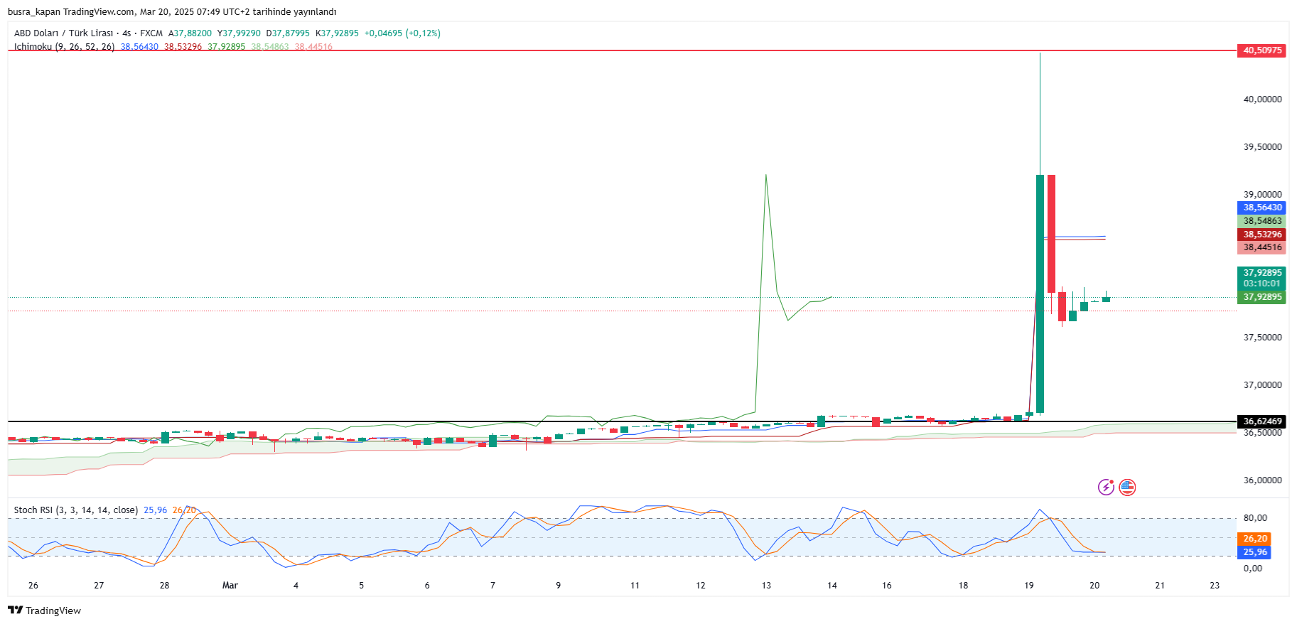Click the 0,00 Stoch RSI axis tick
Viewport: 1297px width, 624px height.
click(1252, 569)
